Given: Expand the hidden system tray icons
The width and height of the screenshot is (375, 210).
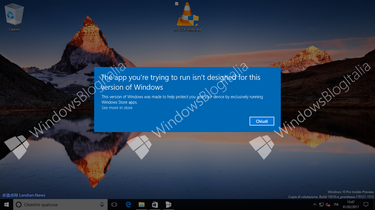Looking at the screenshot, I should pyautogui.click(x=315, y=205).
